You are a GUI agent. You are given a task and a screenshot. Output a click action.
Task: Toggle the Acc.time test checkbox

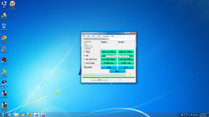84,63
